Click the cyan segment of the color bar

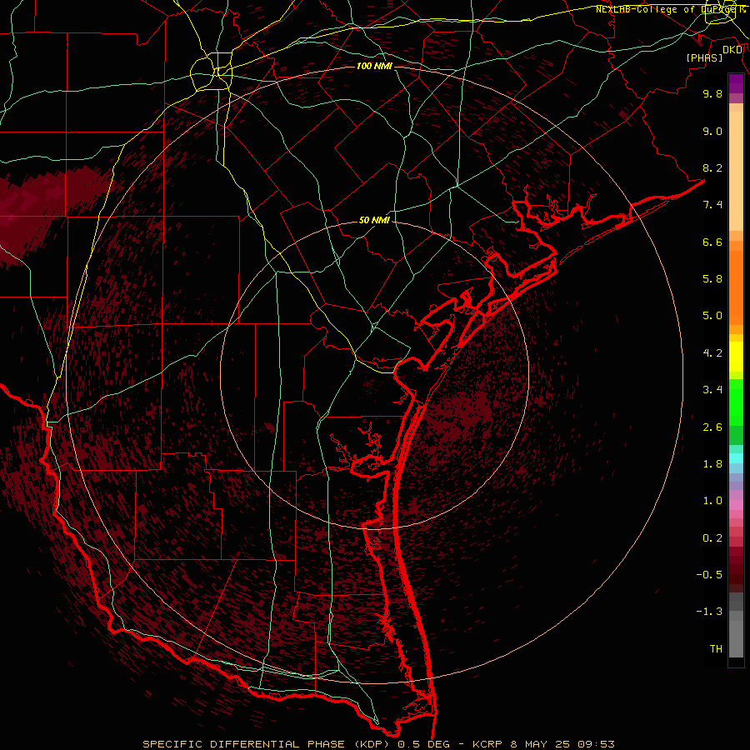736,458
